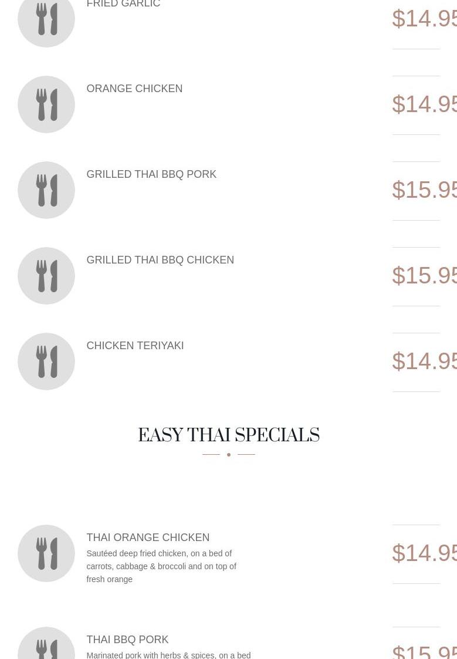Screen dimensions: 457x659
Task: Click the Easy Thai Specials section heading
Action: 229,435
